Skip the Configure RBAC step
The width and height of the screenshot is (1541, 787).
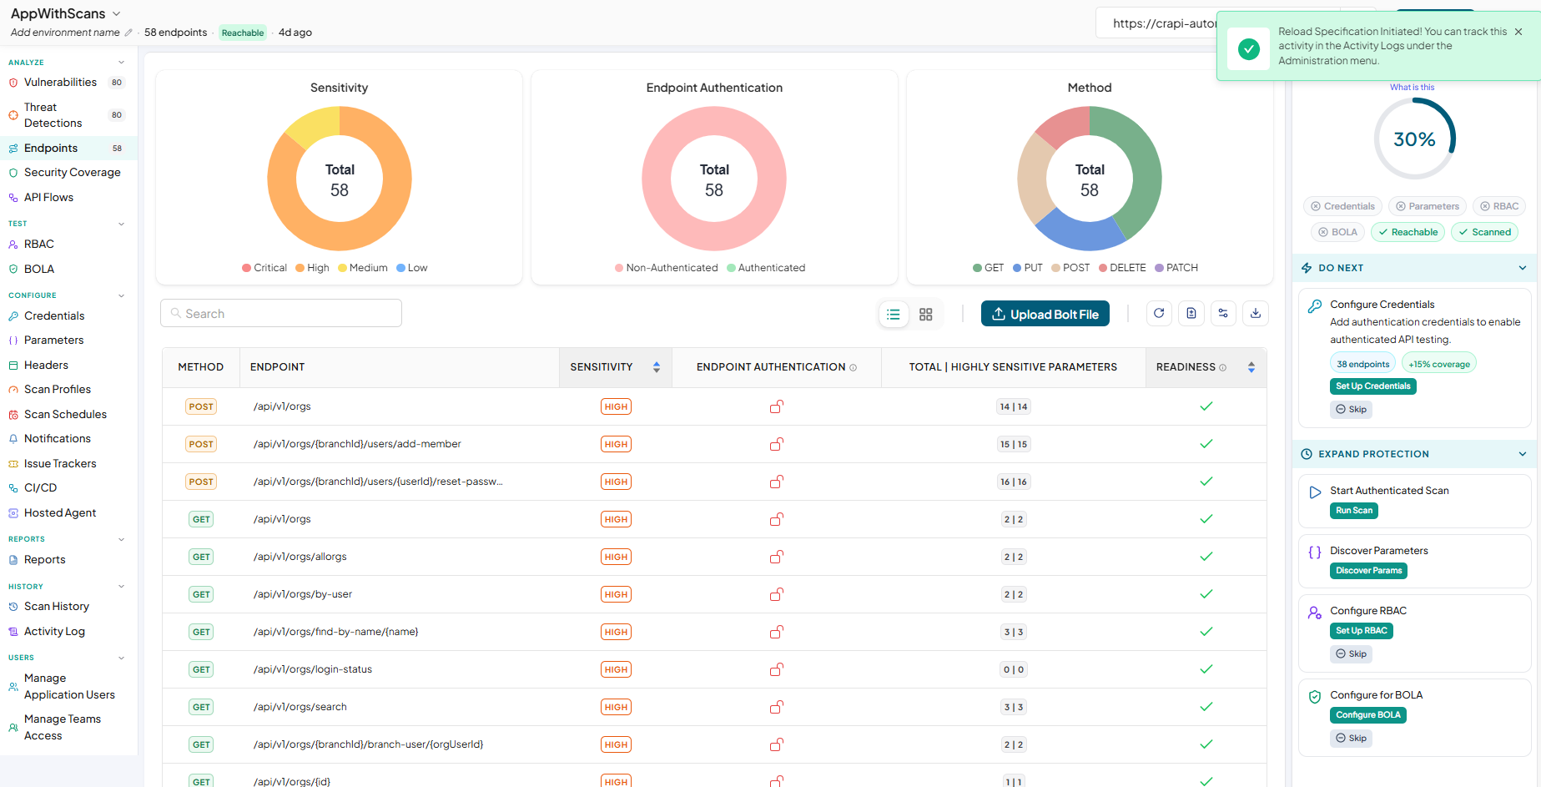point(1351,654)
